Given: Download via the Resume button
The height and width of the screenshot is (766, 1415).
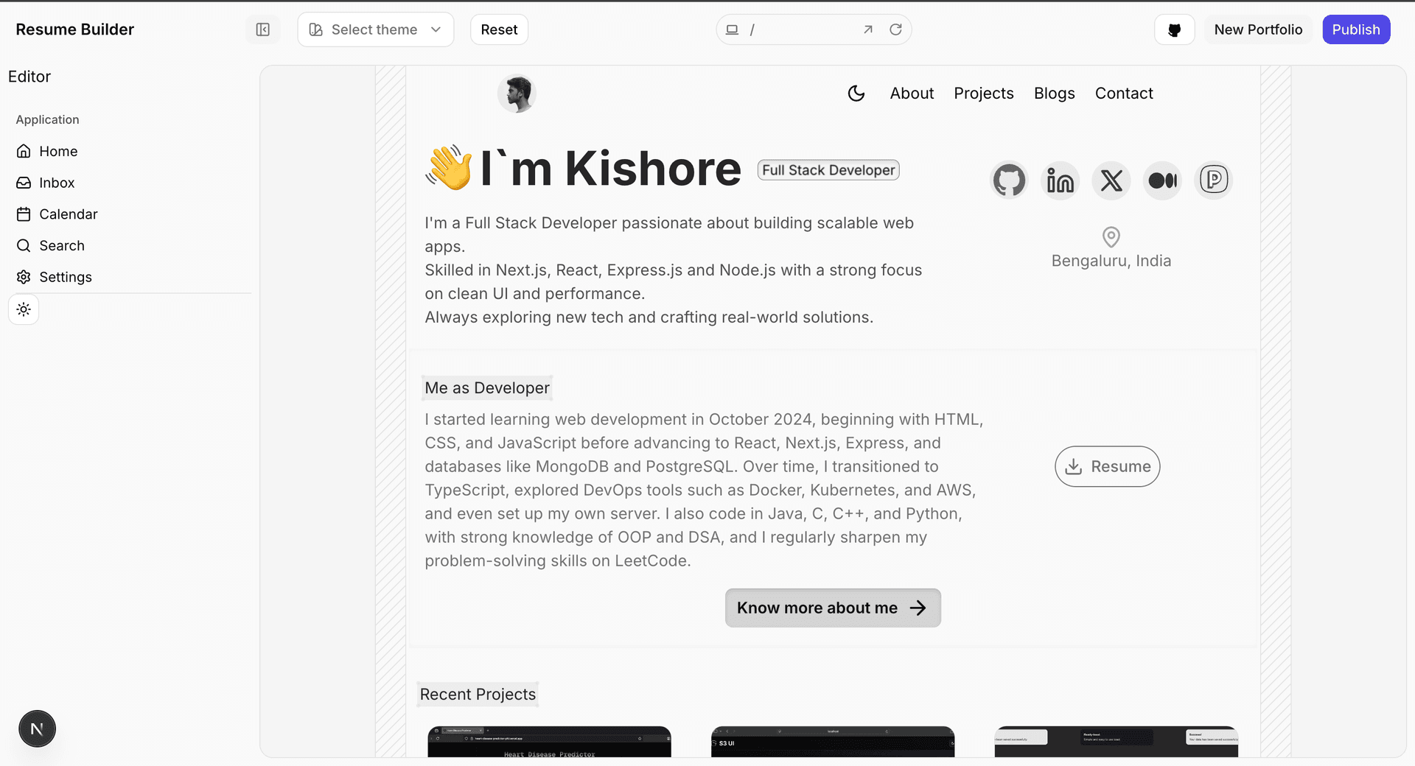Looking at the screenshot, I should point(1107,466).
